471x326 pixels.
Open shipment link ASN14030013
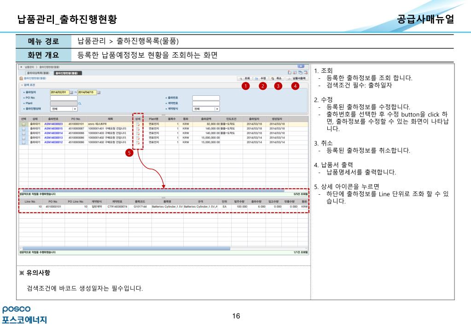click(53, 138)
